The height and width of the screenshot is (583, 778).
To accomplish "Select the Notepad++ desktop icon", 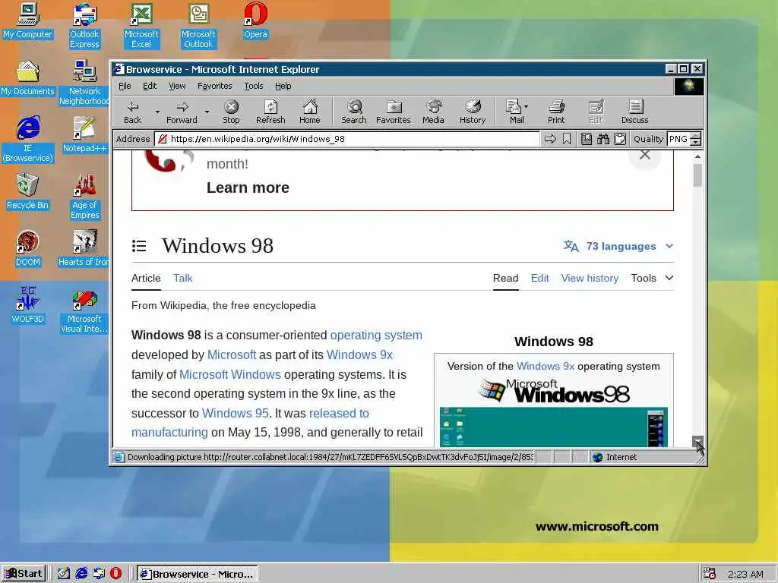I will coord(84,135).
